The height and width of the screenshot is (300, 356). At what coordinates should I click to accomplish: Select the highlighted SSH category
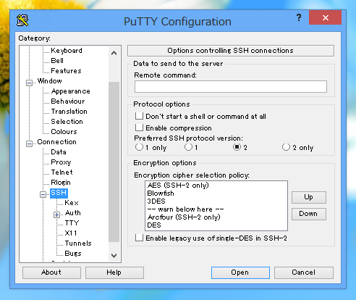pyautogui.click(x=59, y=193)
